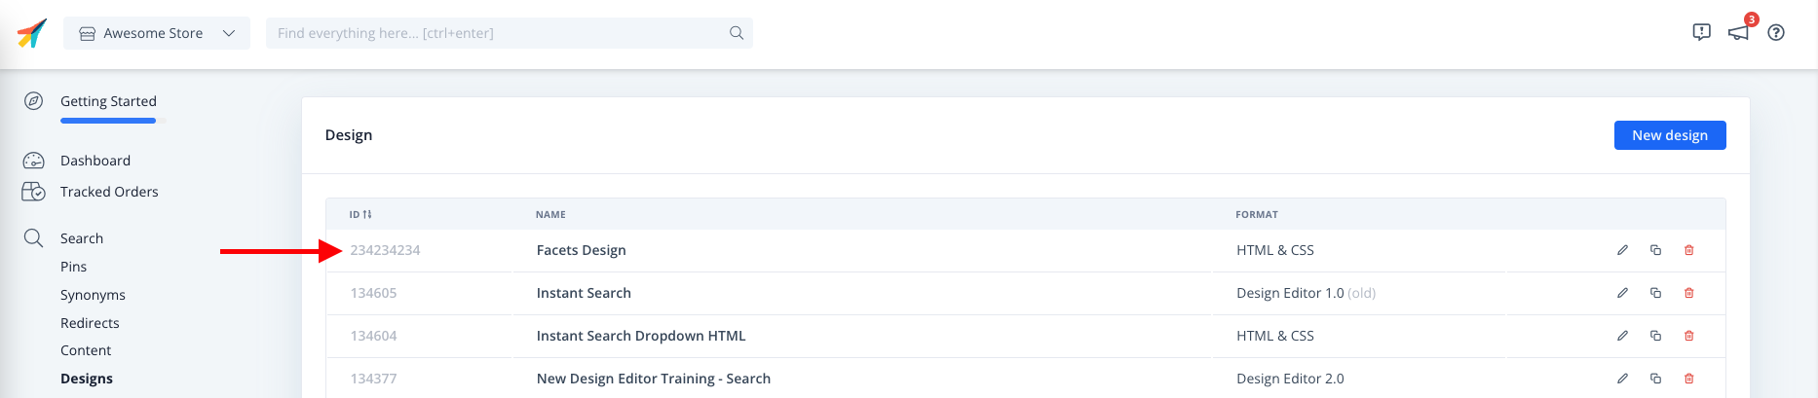Duplicate the Instant Search design
The image size is (1818, 398).
1655,293
